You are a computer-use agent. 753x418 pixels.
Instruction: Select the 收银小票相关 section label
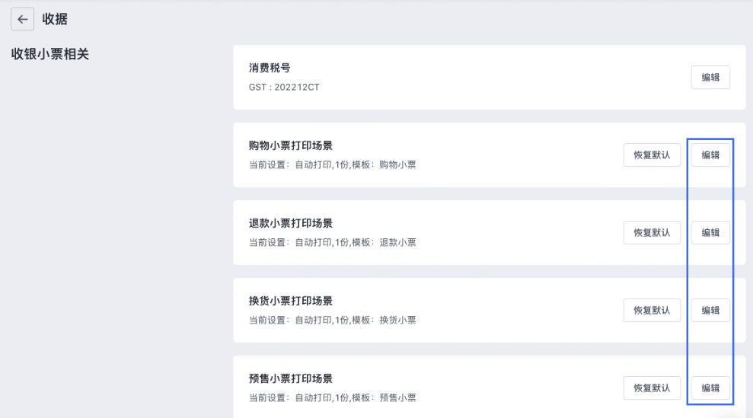50,54
